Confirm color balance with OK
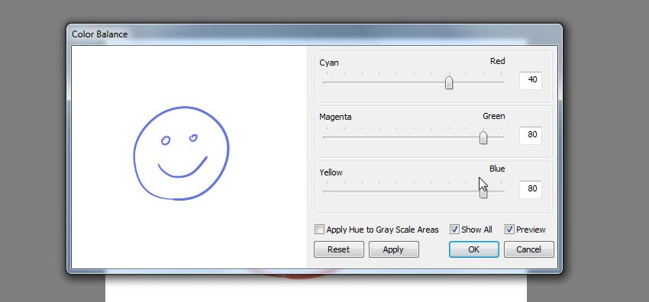Image resolution: width=649 pixels, height=302 pixels. click(x=474, y=249)
